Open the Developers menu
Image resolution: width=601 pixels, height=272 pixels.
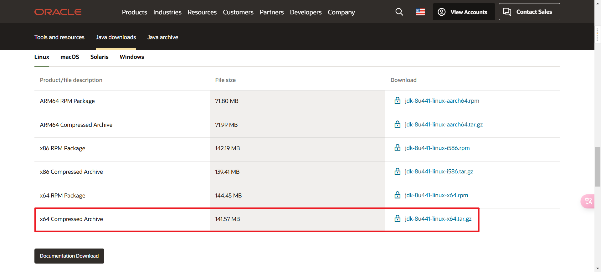306,12
